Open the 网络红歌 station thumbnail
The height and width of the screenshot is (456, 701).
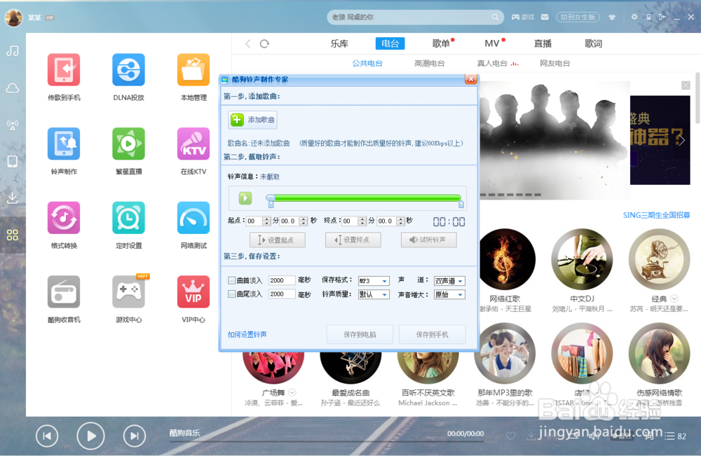[x=505, y=259]
